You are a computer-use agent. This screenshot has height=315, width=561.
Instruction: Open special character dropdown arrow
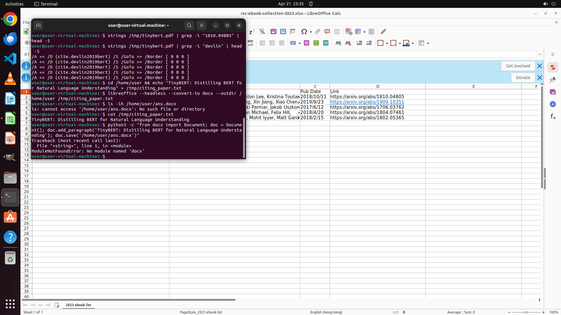point(311,32)
